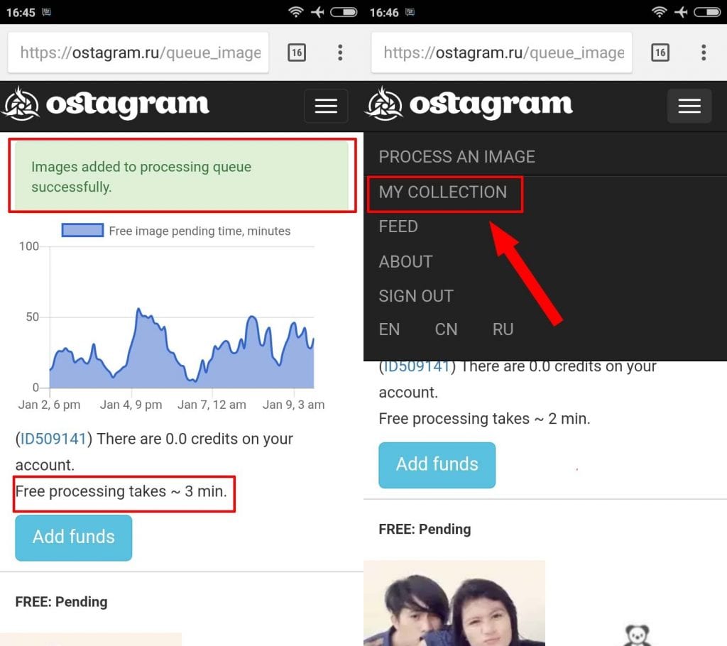This screenshot has width=727, height=646.
Task: Click 'Free processing takes ~ 3 min.' text
Action: point(121,491)
